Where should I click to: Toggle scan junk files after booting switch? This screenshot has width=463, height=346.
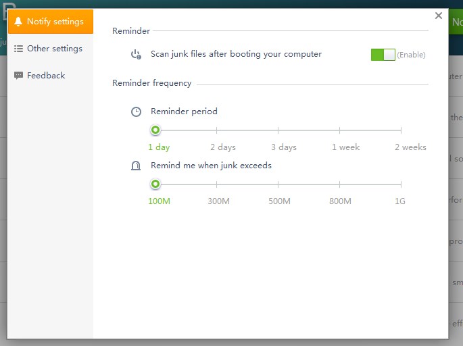point(383,55)
